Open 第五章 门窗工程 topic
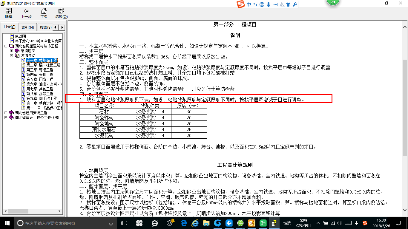408x229 pixels. tap(40, 79)
